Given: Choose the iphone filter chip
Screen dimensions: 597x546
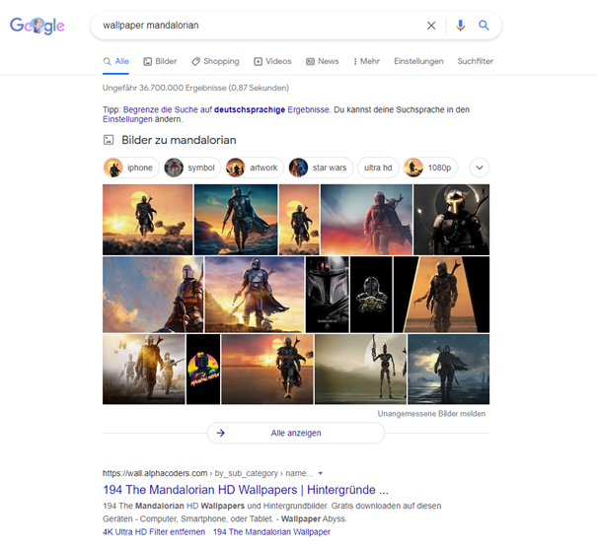Looking at the screenshot, I should [x=131, y=168].
